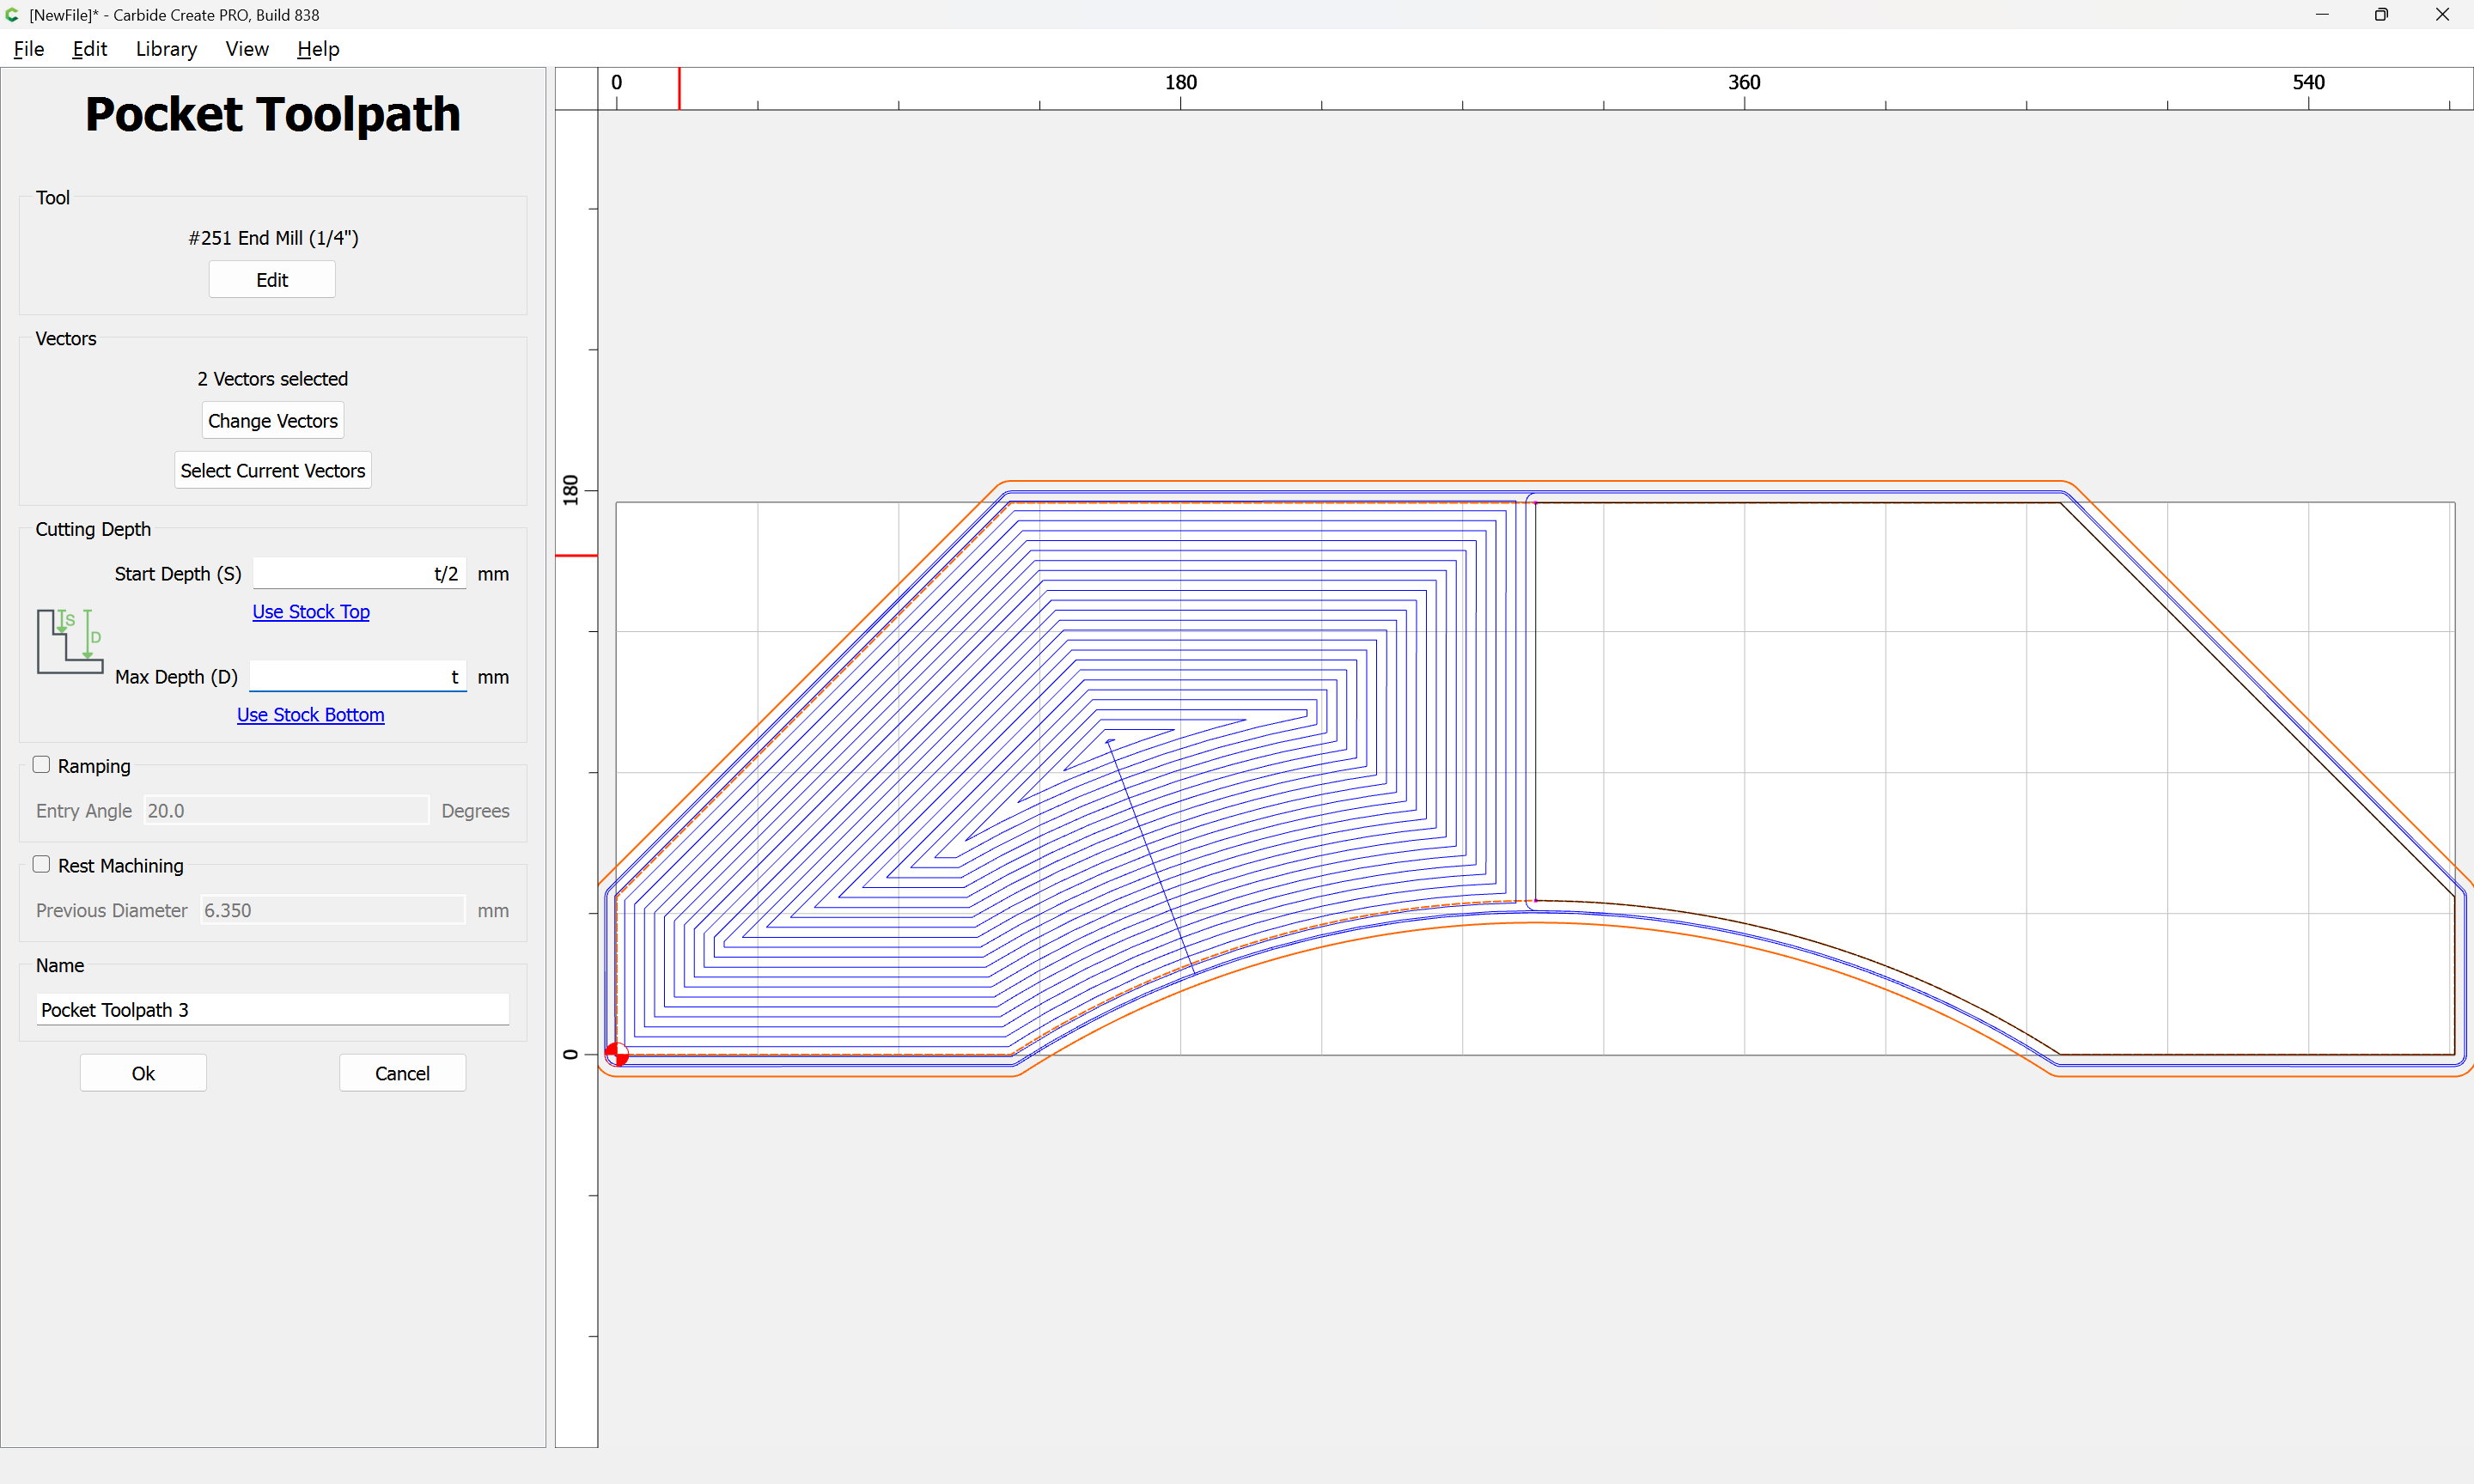Click the Pocket Toolpath 3 name field
This screenshot has height=1484, width=2474.
point(272,1010)
